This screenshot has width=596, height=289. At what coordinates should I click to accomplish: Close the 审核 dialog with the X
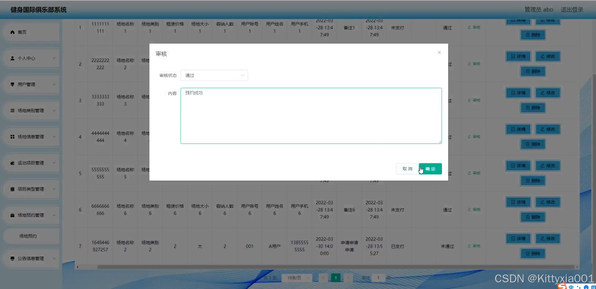coord(439,52)
